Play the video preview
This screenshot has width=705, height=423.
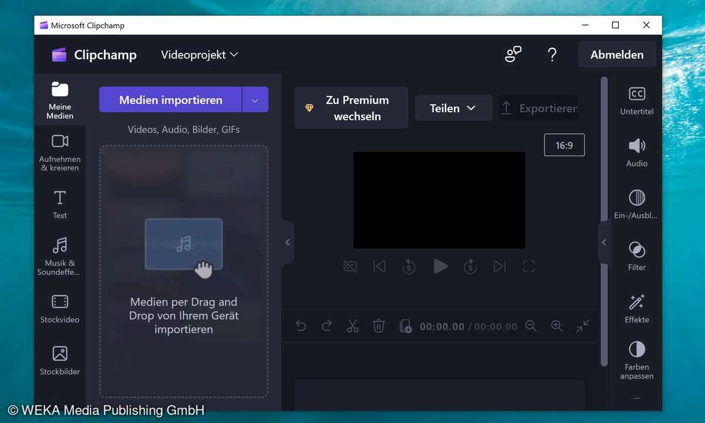(x=440, y=267)
